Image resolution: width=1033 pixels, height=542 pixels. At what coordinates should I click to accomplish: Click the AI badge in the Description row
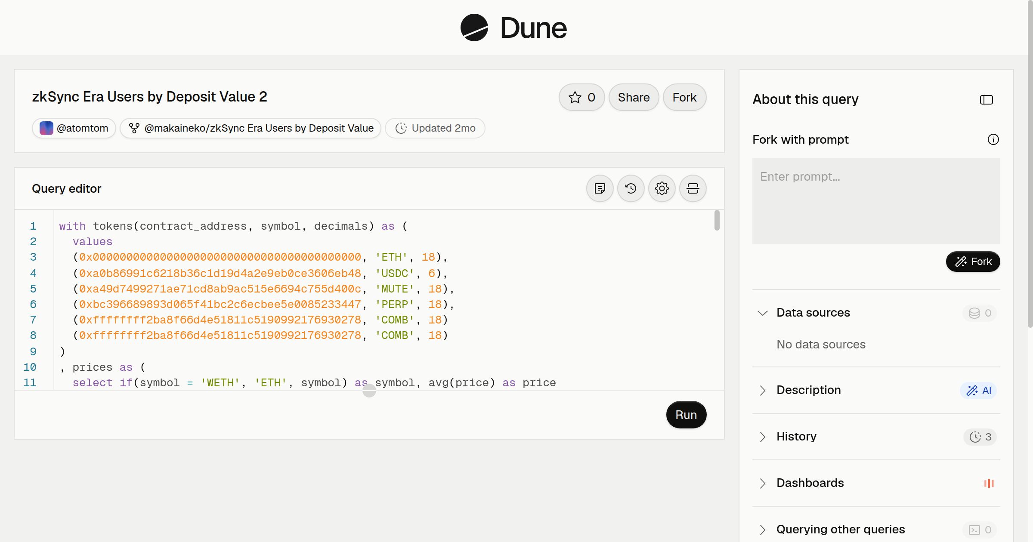pyautogui.click(x=978, y=391)
